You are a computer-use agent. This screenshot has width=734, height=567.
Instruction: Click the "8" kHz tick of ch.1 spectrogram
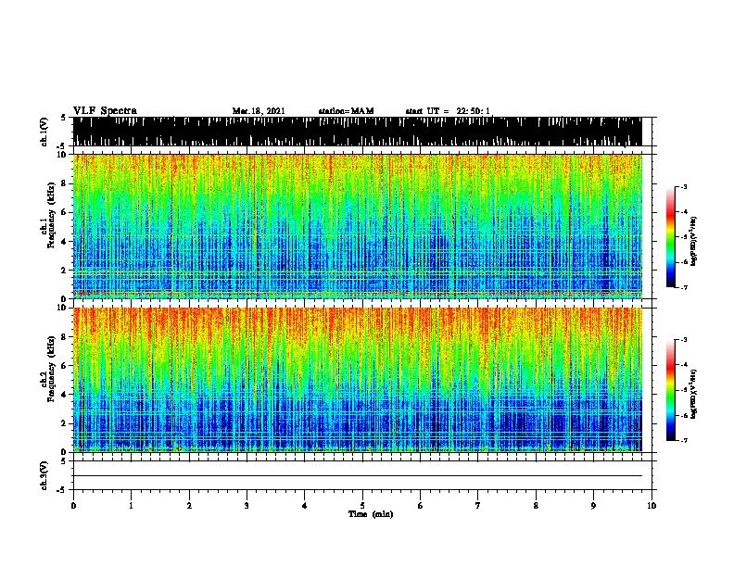(66, 183)
